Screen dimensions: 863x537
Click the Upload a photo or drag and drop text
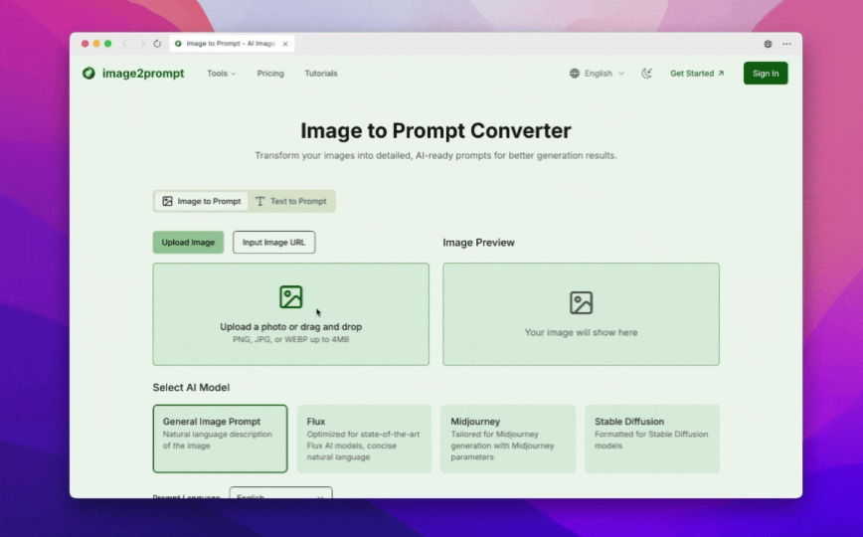point(290,326)
